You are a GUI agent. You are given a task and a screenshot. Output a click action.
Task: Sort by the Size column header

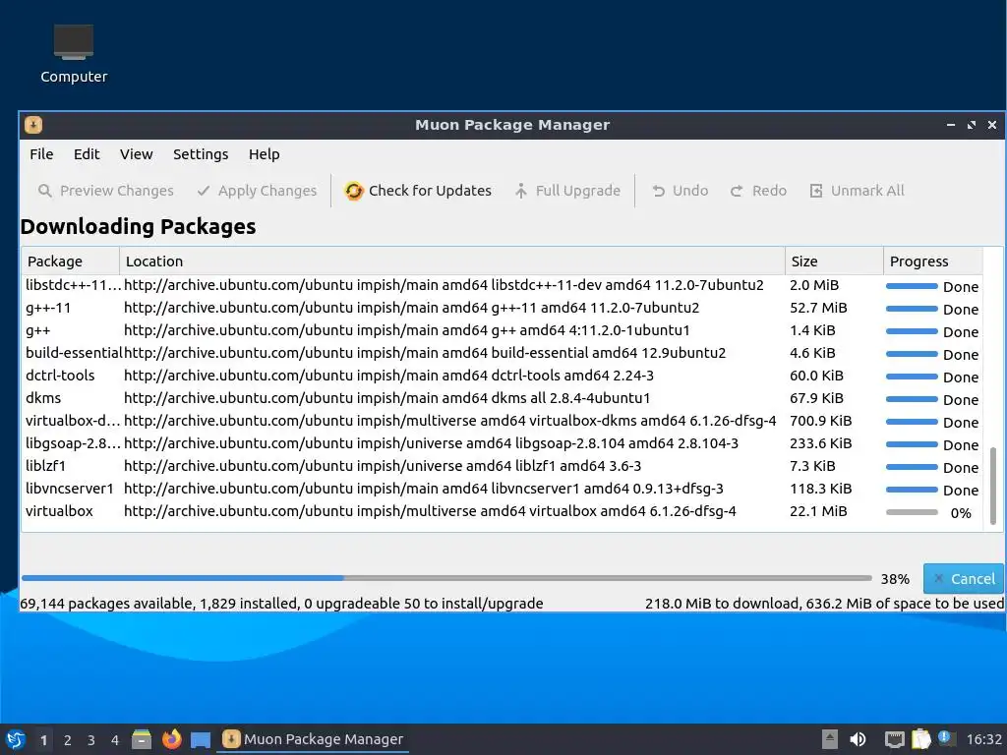click(x=834, y=261)
